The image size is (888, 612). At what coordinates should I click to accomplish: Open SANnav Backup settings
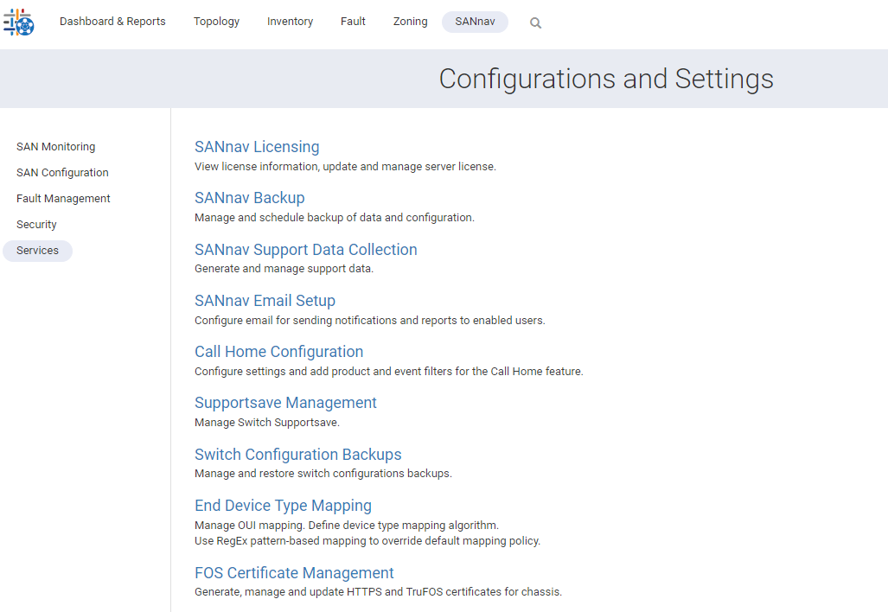[x=250, y=197]
